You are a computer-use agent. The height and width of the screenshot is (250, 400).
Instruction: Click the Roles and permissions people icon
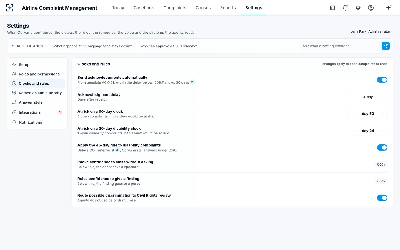tap(14, 74)
